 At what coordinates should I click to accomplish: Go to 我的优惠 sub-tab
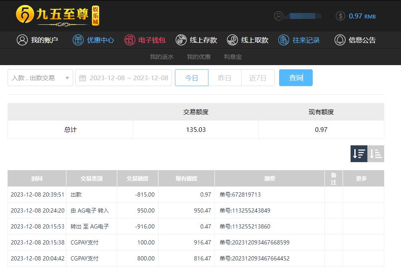(199, 57)
